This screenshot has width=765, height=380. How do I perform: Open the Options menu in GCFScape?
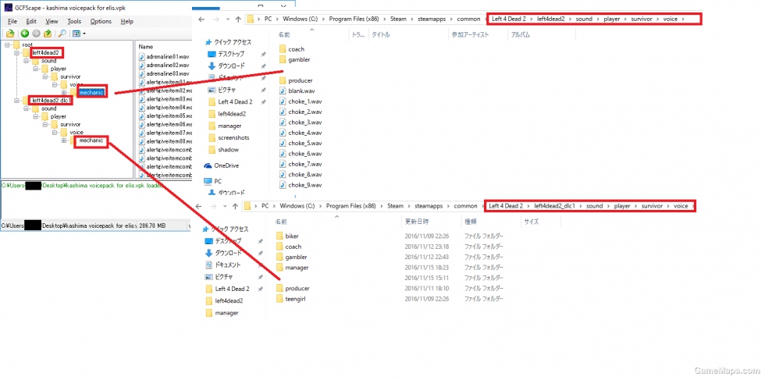[101, 22]
